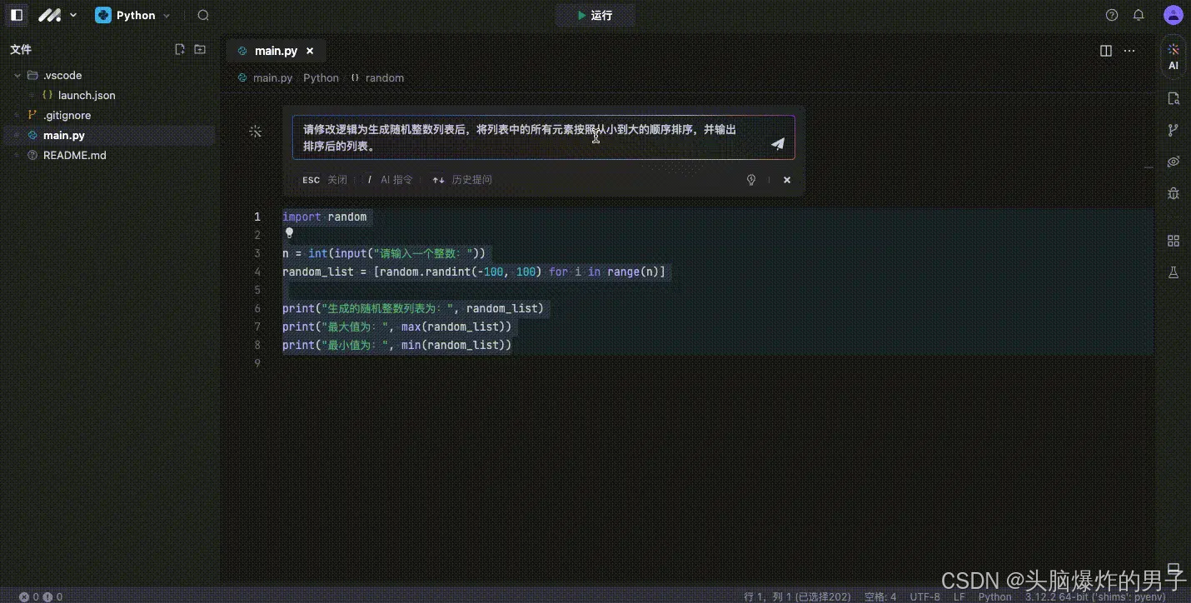Click the 运行 button to run the code
Viewport: 1191px width, 603px height.
595,14
